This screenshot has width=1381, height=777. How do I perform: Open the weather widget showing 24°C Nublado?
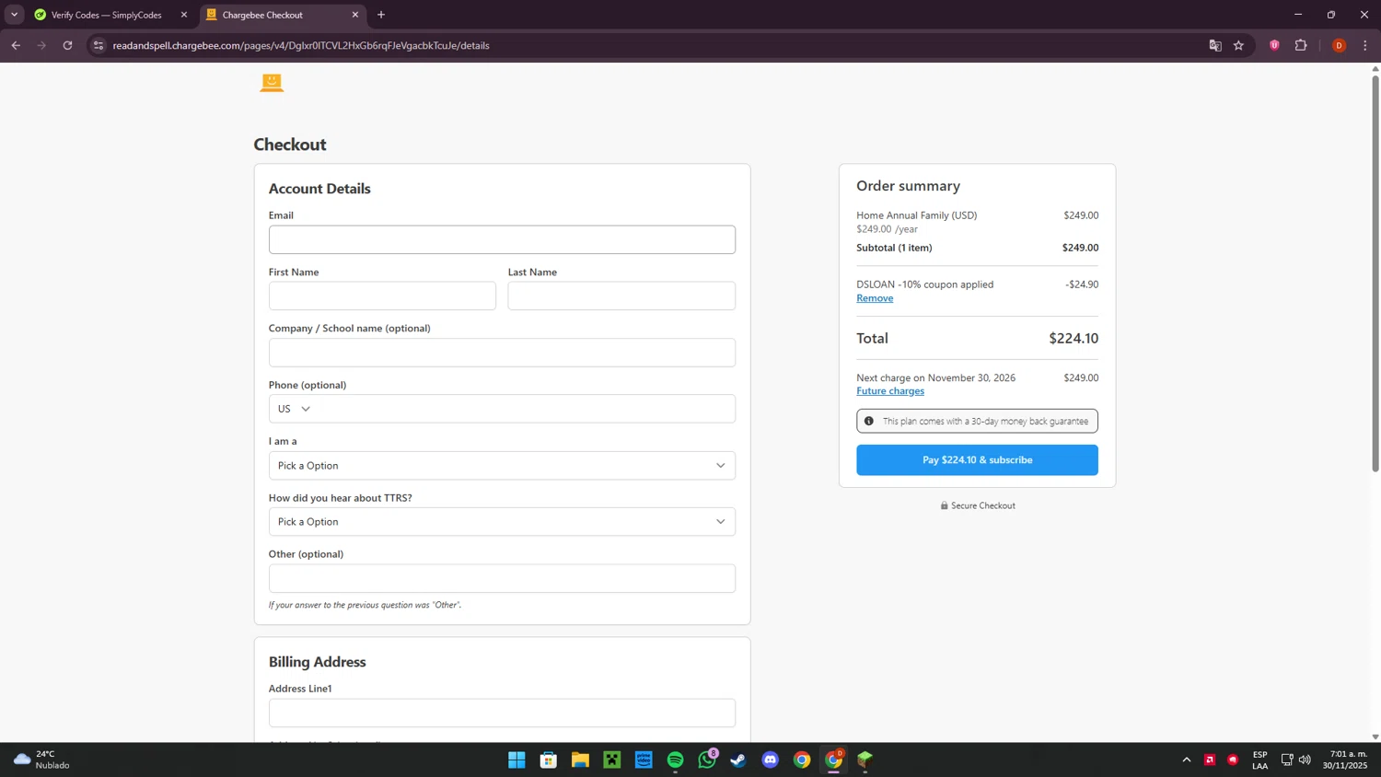[41, 760]
